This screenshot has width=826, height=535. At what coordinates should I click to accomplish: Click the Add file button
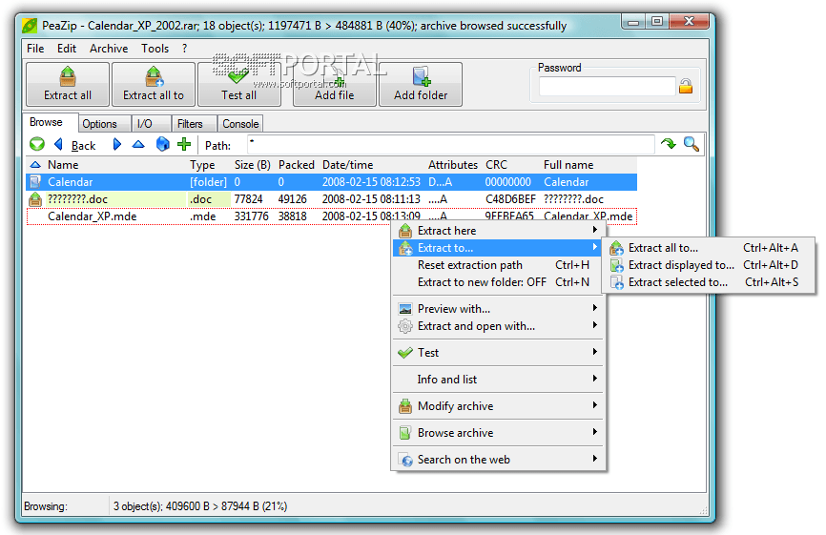[335, 84]
